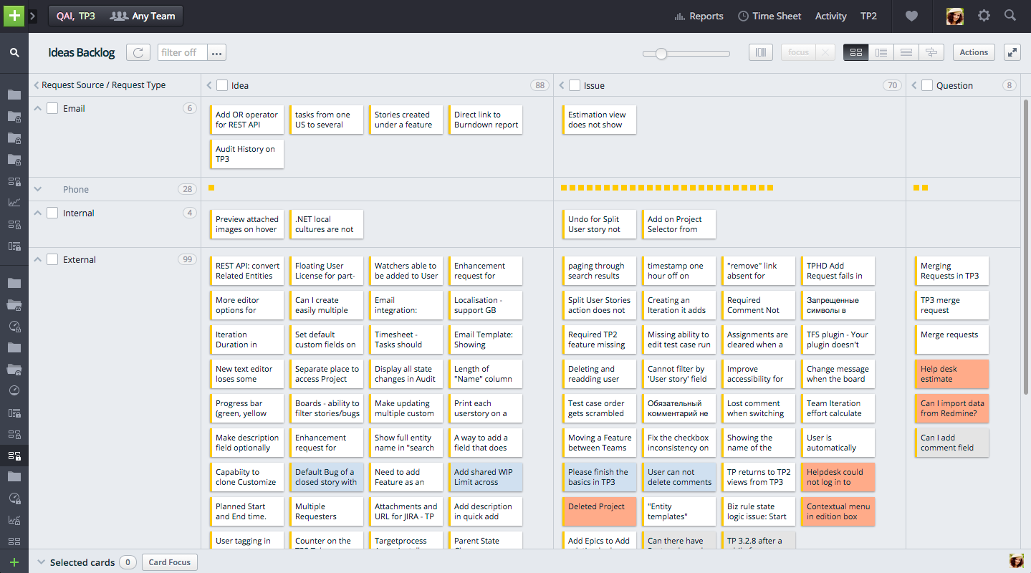Open the left sidebar search icon
This screenshot has width=1031, height=573.
(14, 52)
